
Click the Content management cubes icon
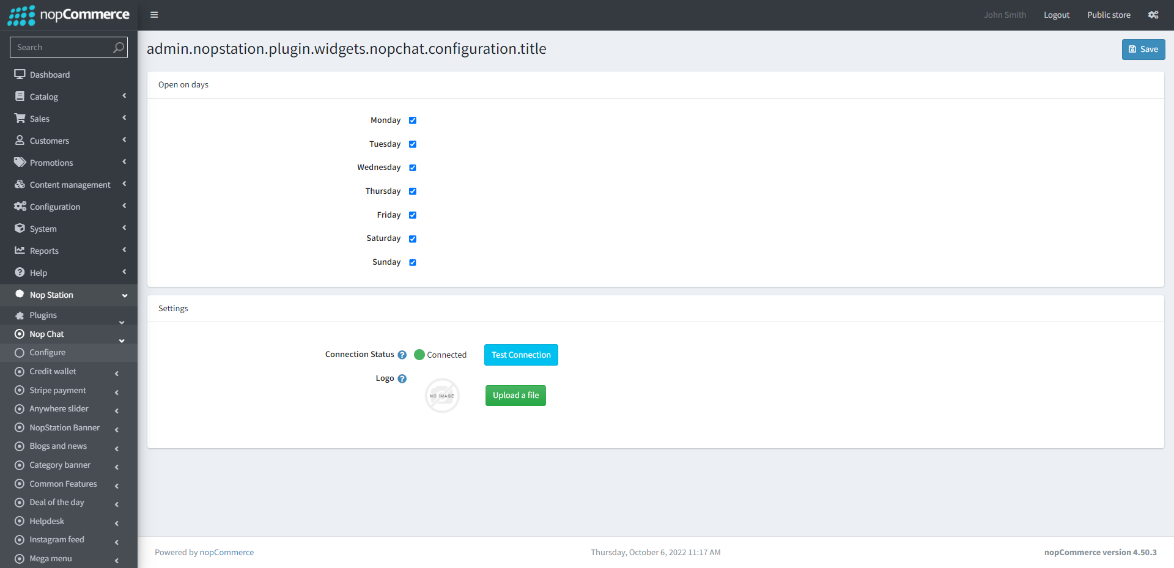pyautogui.click(x=20, y=184)
